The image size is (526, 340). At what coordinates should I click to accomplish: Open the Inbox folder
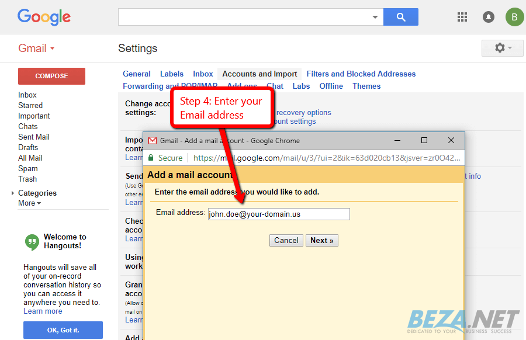[x=27, y=95]
